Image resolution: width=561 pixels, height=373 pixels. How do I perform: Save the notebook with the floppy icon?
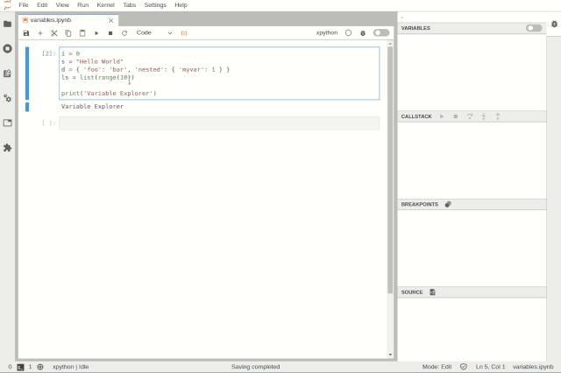[x=26, y=33]
